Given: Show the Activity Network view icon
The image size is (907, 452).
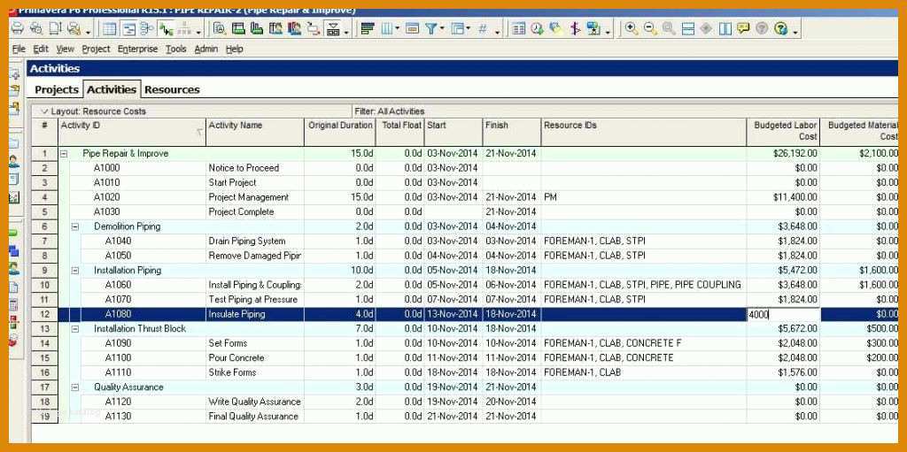Looking at the screenshot, I should 147,28.
